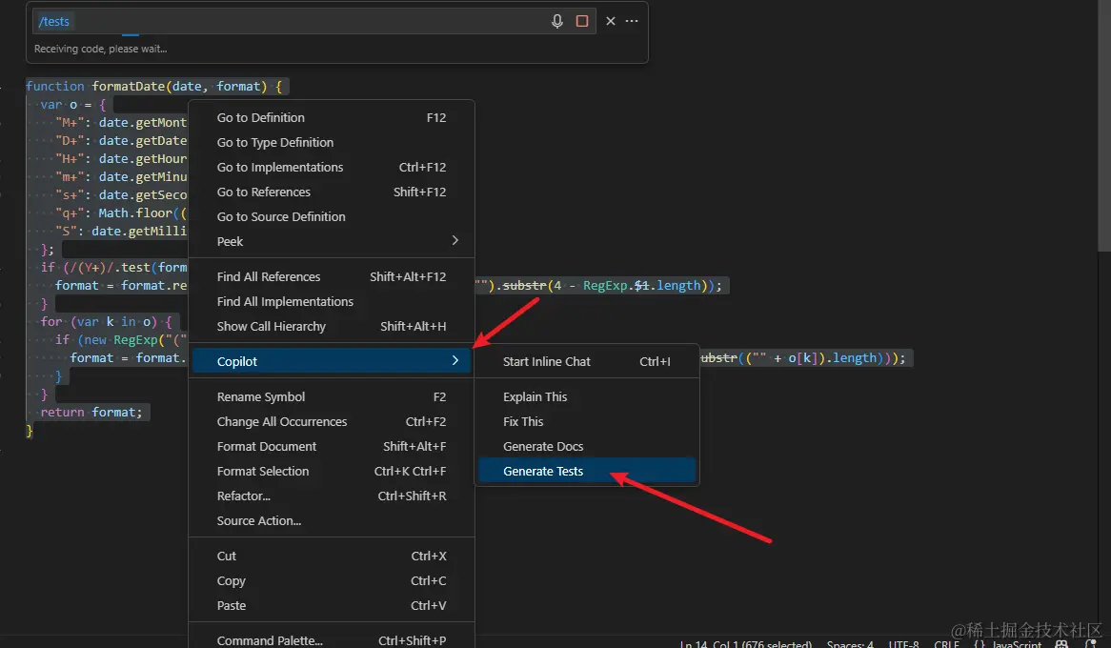The width and height of the screenshot is (1111, 648).
Task: Select Format Document
Action: (x=332, y=447)
